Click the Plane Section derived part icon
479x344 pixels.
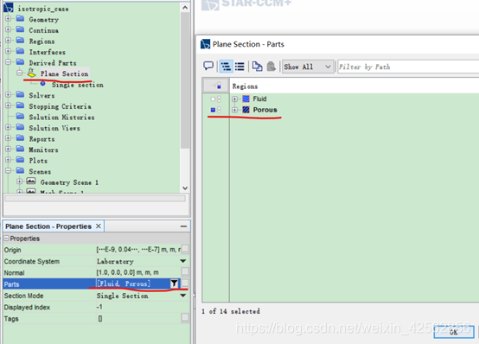[x=31, y=73]
